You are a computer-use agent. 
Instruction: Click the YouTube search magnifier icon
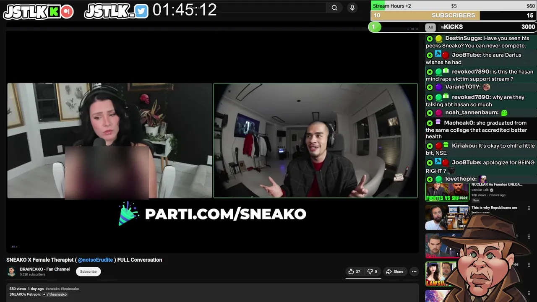[x=334, y=8]
